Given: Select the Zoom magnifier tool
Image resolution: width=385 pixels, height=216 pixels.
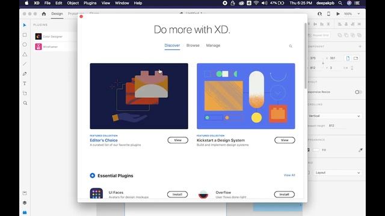Looking at the screenshot, I should [x=25, y=103].
